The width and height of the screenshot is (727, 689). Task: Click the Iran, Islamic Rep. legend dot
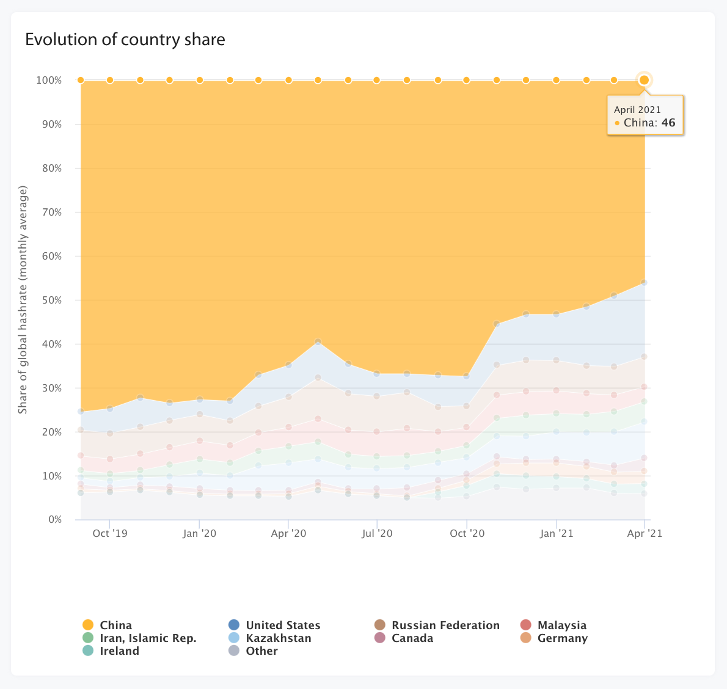pyautogui.click(x=87, y=638)
